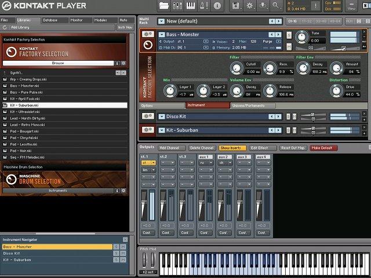Click the info icon in toolbar
Image resolution: width=371 pixels, height=278 pixels.
pos(217,5)
